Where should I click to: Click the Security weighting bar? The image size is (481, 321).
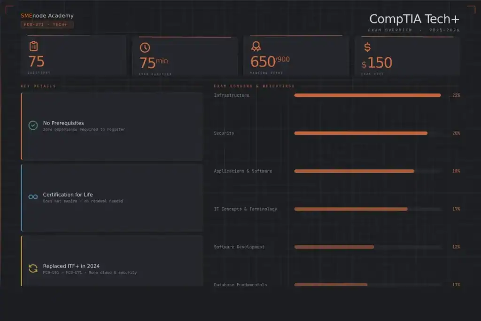click(x=361, y=133)
